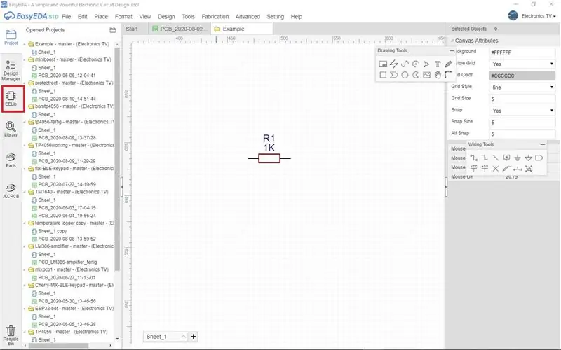
Task: Select the Voltage Probe wiring tool
Action: (x=506, y=169)
